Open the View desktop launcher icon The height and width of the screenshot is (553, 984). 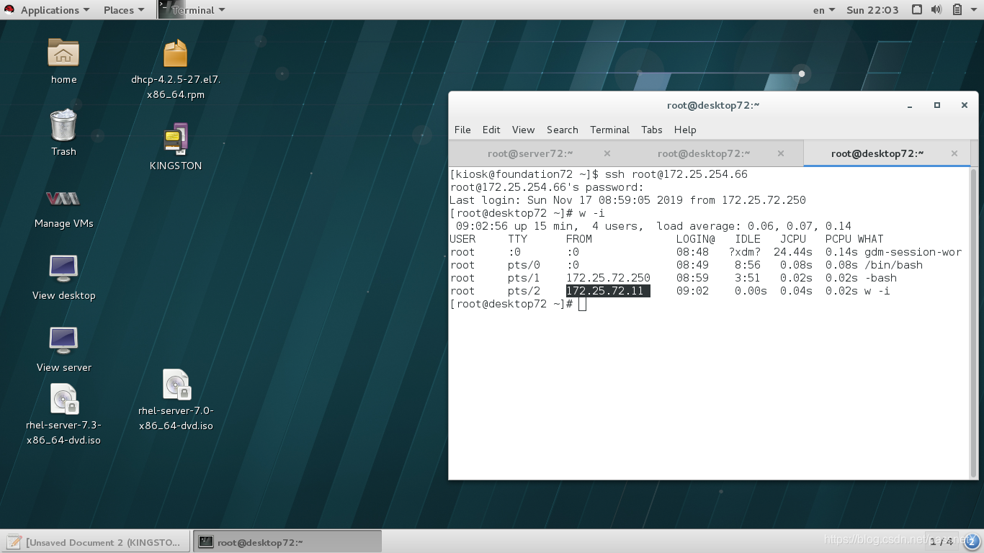(63, 269)
